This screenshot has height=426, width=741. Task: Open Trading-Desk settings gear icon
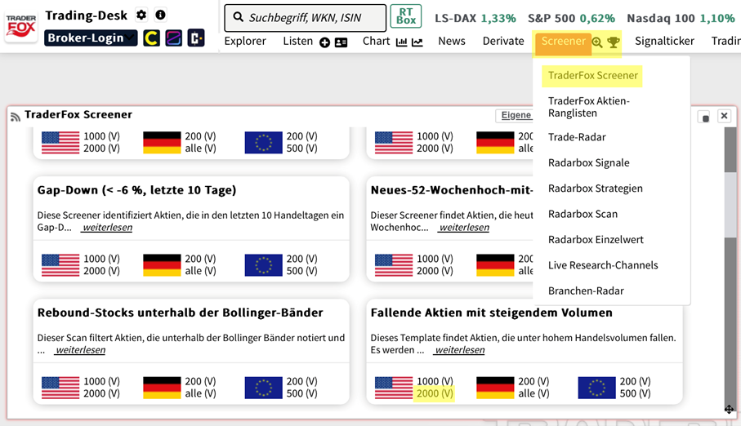(x=141, y=15)
